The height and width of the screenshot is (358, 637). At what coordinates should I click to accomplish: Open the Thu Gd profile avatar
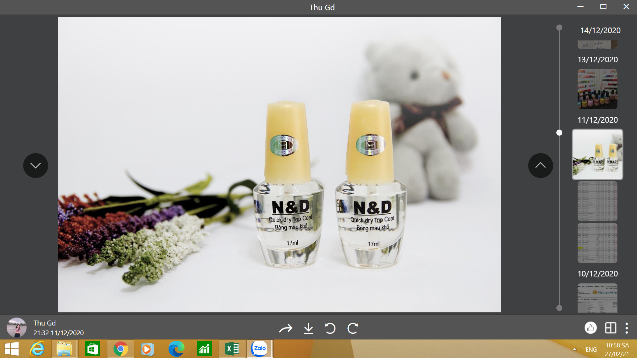point(17,328)
